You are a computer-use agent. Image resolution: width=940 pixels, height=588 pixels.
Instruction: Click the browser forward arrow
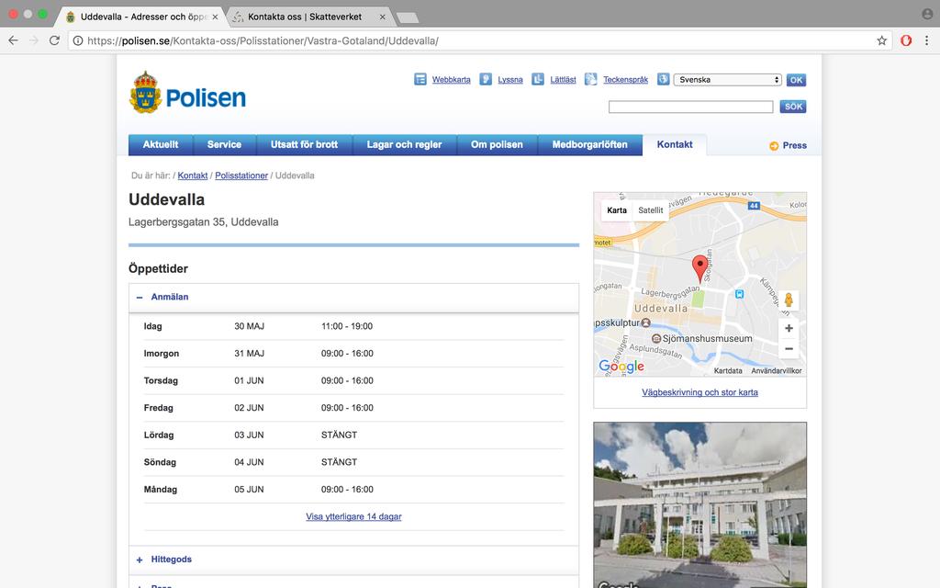(34, 40)
